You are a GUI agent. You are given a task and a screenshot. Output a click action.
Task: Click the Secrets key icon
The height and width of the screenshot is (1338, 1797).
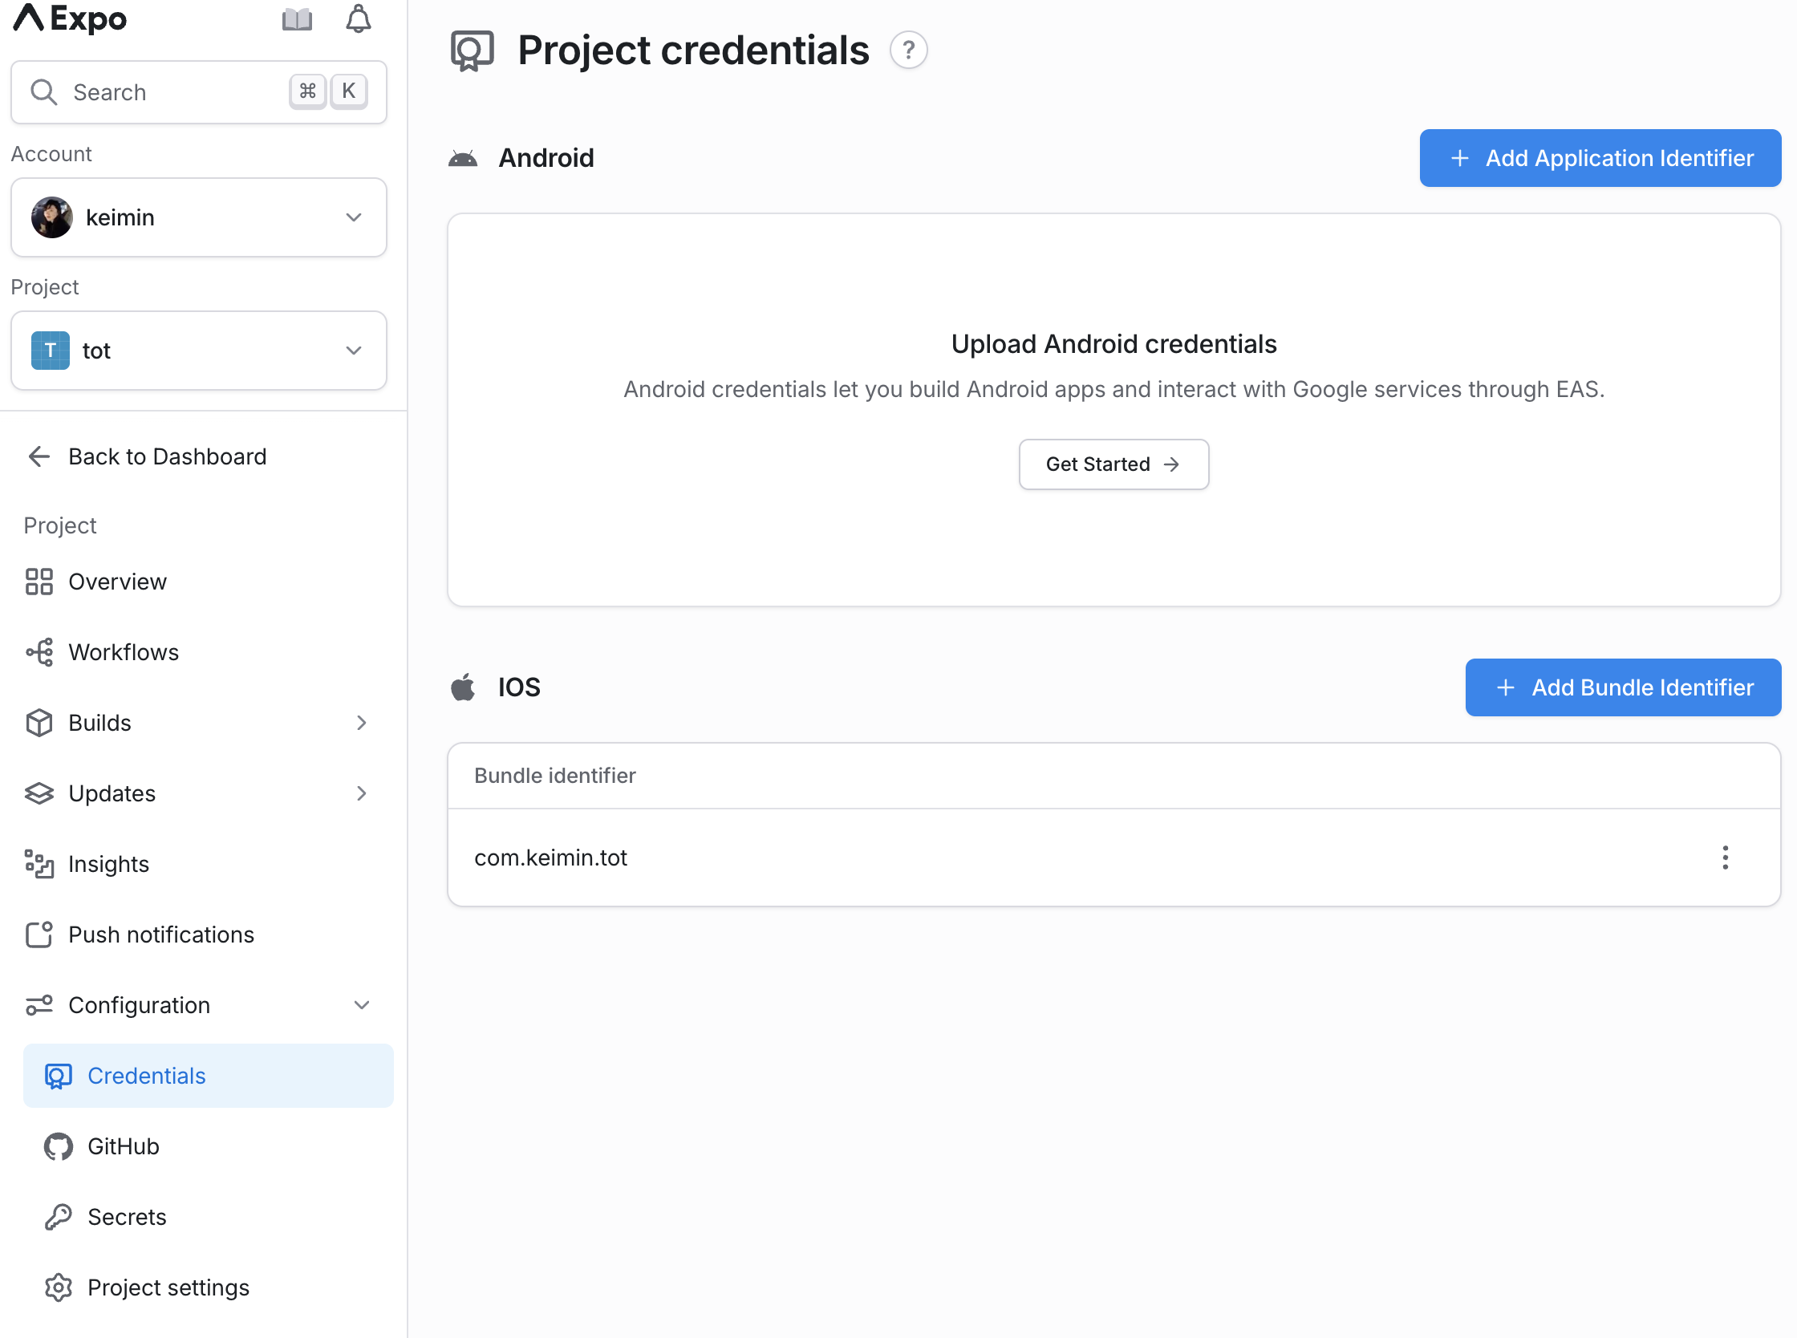click(59, 1217)
